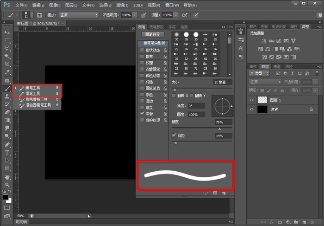The height and width of the screenshot is (226, 324).
Task: Select the Crop tool
Action: [x=7, y=64]
